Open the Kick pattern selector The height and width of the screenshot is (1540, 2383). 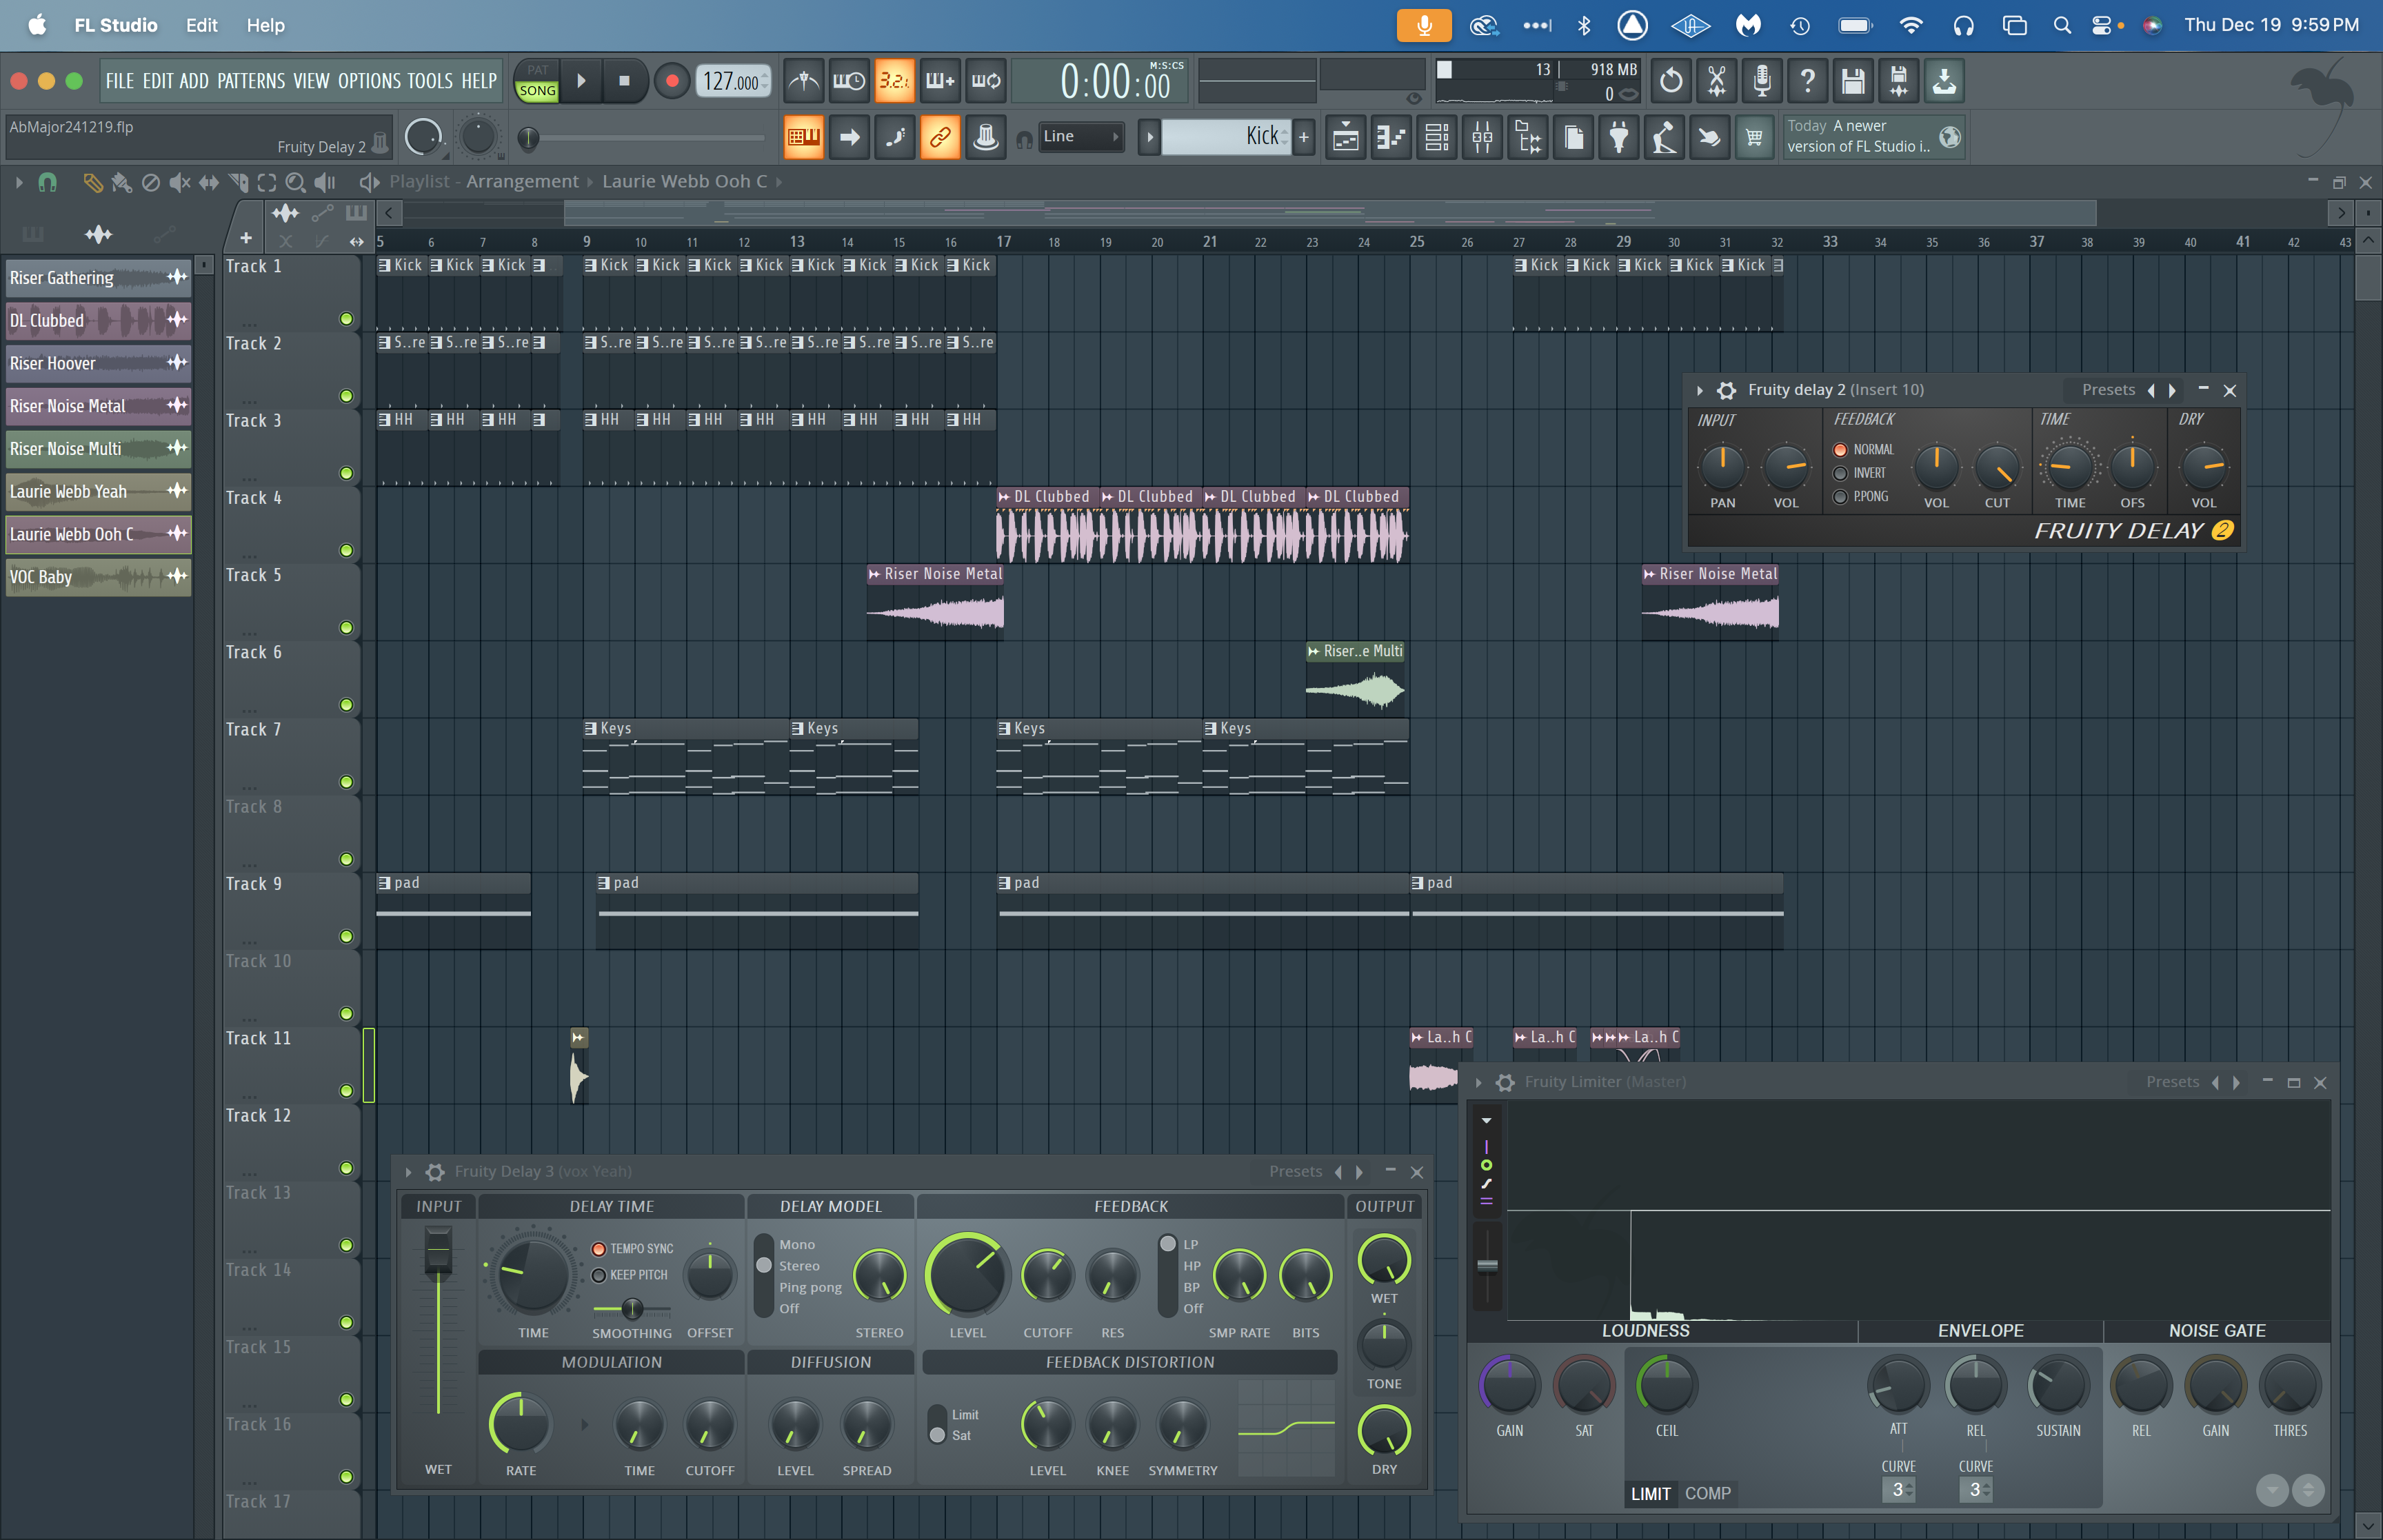1225,137
